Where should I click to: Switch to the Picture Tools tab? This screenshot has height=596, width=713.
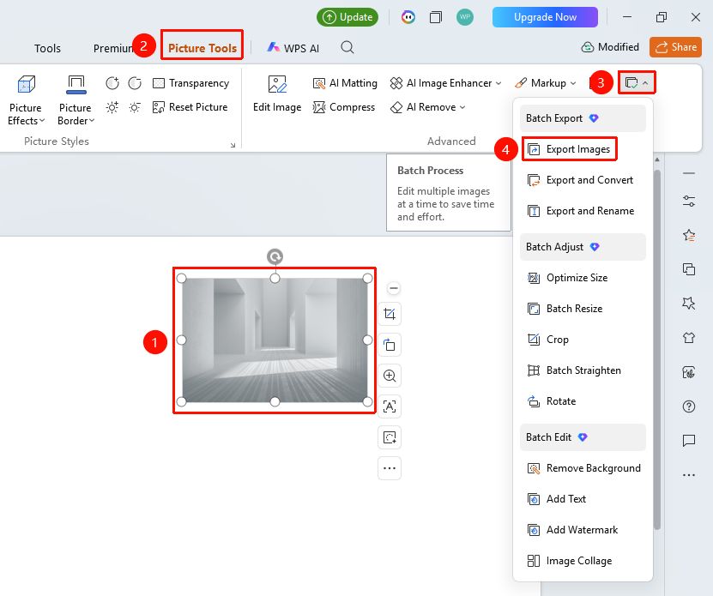tap(202, 48)
